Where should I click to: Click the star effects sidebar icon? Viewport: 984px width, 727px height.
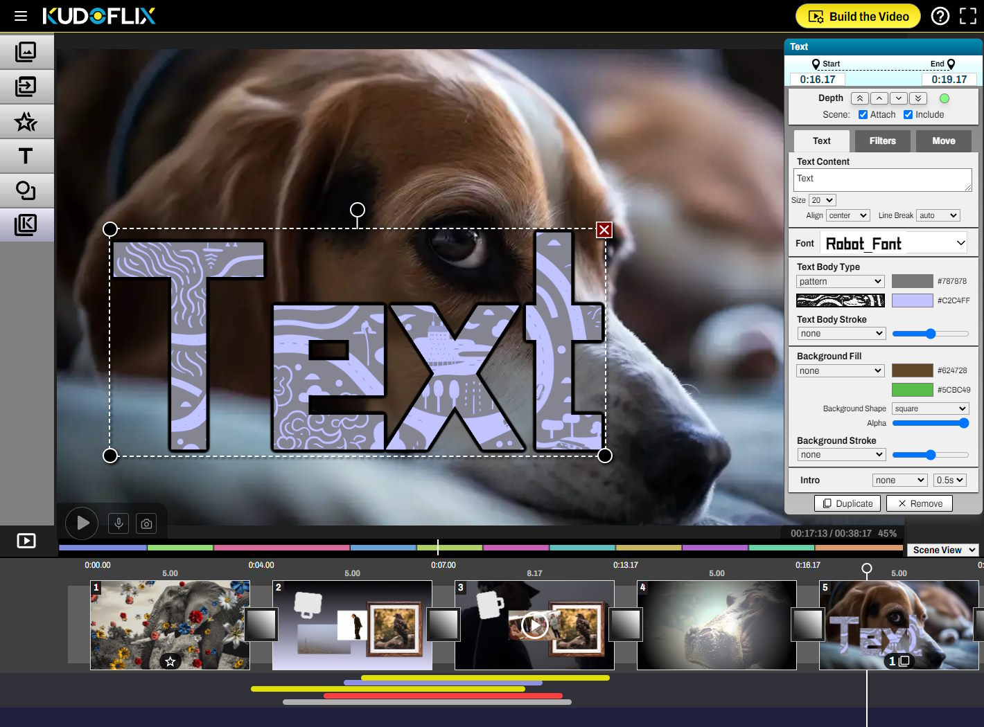(x=26, y=122)
